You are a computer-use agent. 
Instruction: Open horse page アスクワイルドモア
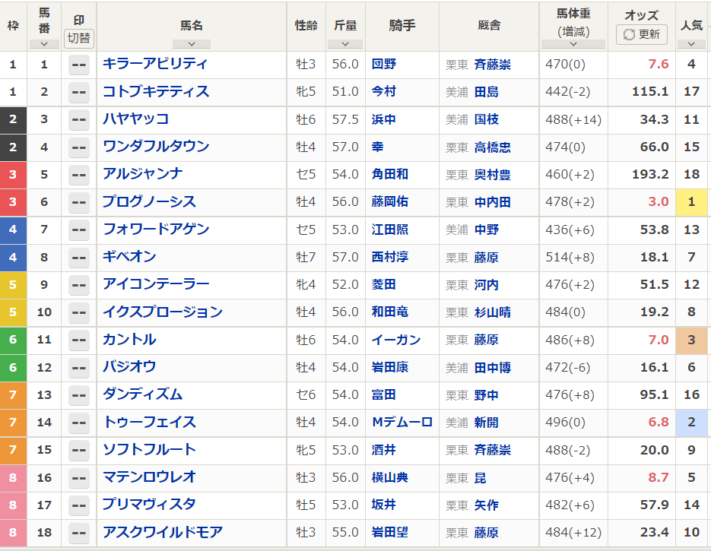(163, 531)
